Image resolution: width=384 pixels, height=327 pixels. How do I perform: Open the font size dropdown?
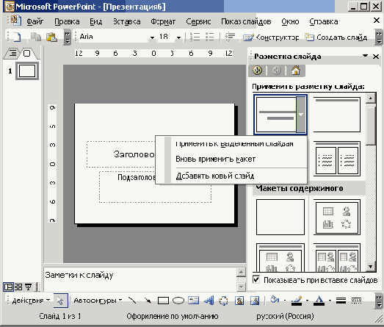178,37
